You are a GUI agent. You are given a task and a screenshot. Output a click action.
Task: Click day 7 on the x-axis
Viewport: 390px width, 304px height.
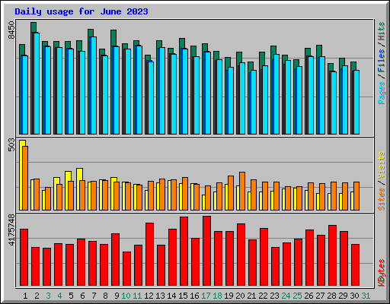pyautogui.click(x=94, y=296)
